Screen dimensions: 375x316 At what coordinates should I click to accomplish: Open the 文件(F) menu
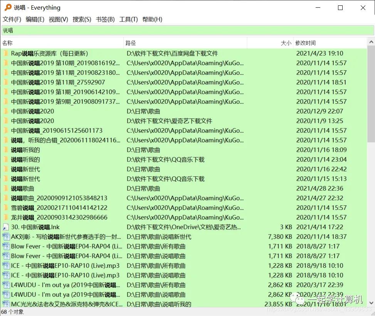coord(12,19)
